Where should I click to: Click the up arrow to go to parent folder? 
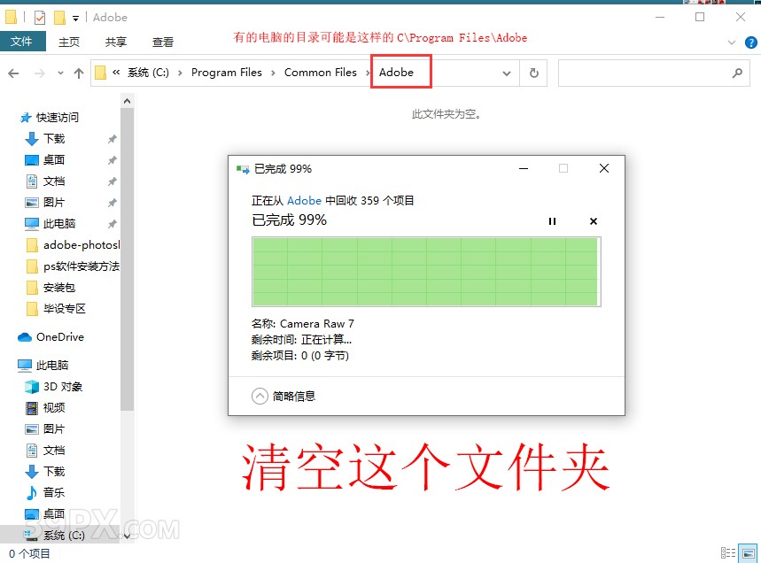tap(79, 72)
